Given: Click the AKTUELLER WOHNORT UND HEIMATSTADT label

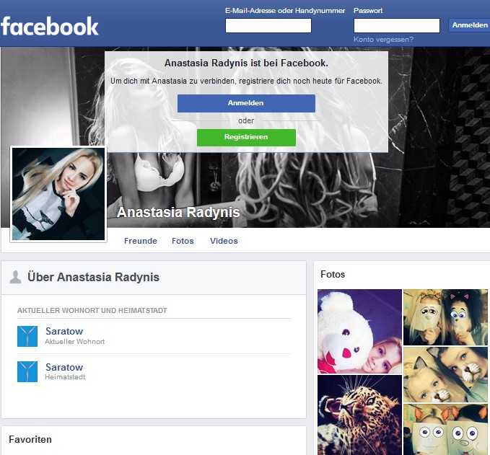Looking at the screenshot, I should coord(92,310).
